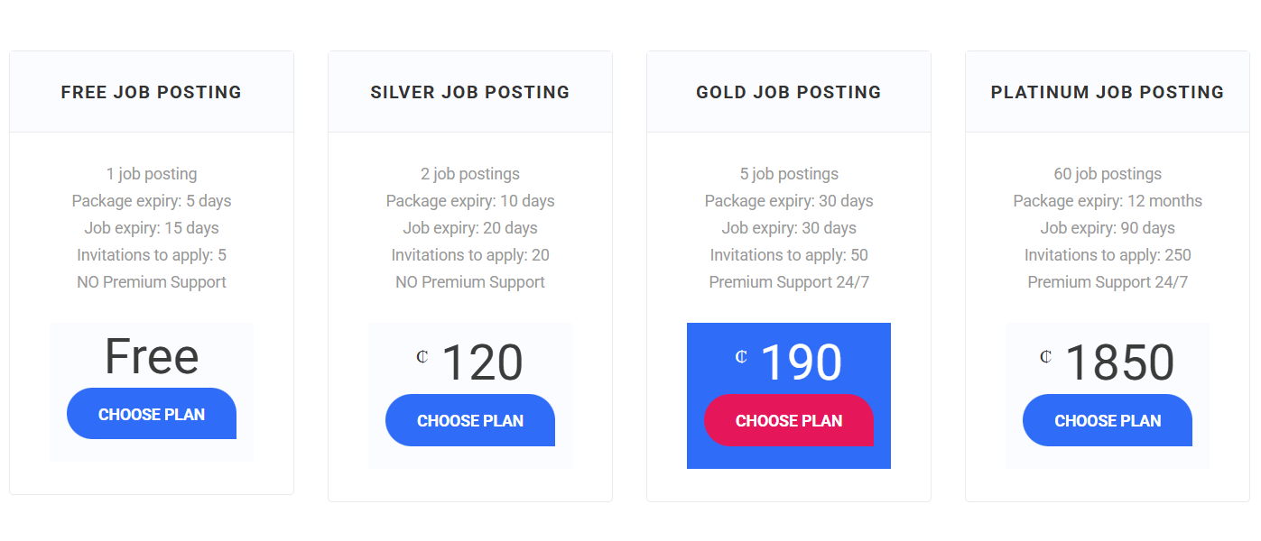Select the highlighted blue Gold price box

[x=789, y=395]
